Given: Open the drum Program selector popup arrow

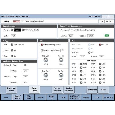Looking at the screenshot, I should [x=69, y=30].
